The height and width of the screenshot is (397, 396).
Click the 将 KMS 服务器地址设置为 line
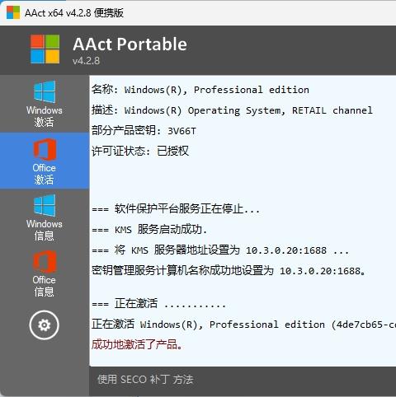(220, 250)
